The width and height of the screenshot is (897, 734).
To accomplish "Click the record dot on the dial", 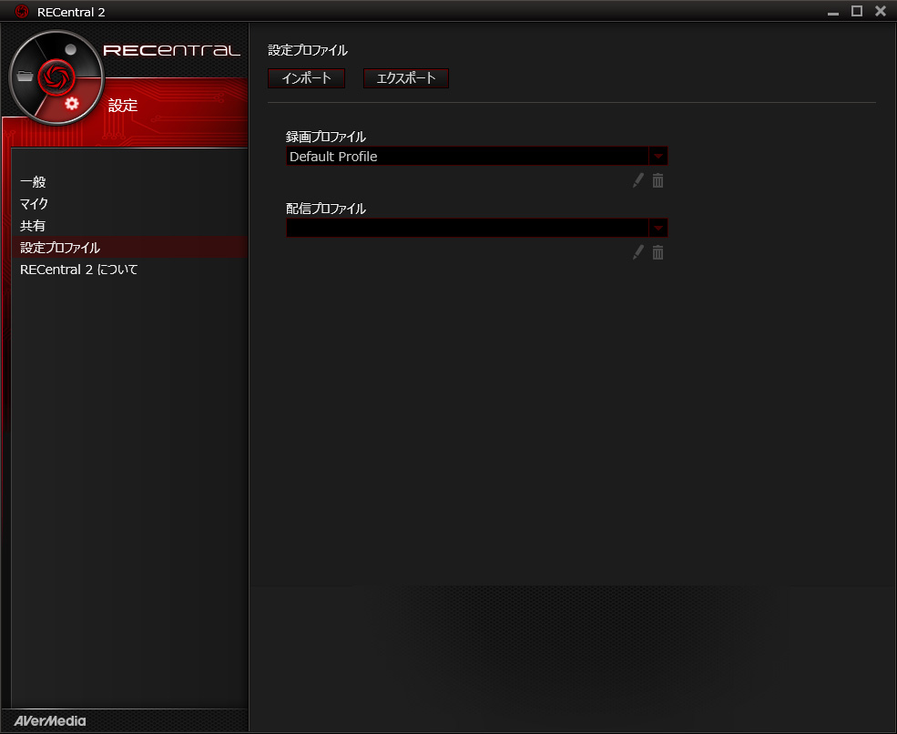I will click(x=70, y=50).
